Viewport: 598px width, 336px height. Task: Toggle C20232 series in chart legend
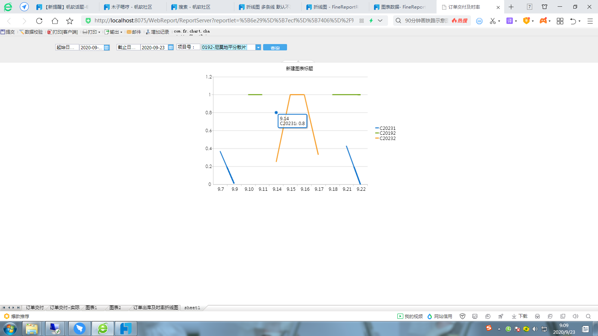click(385, 139)
